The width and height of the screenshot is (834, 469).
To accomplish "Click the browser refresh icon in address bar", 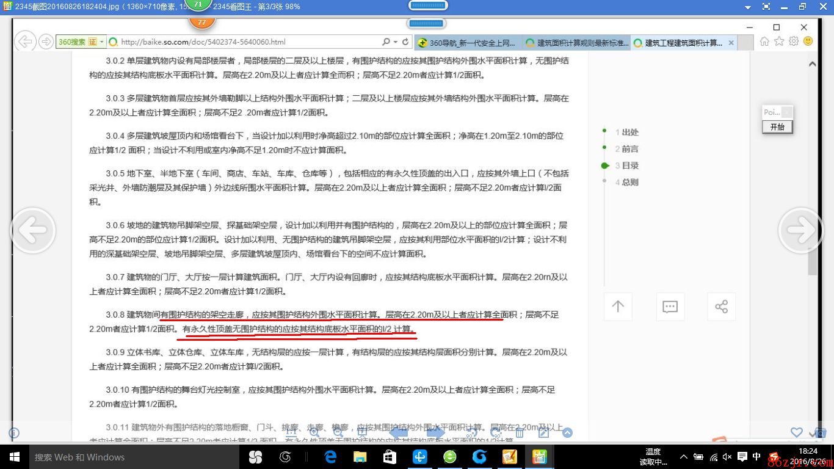I will (405, 42).
